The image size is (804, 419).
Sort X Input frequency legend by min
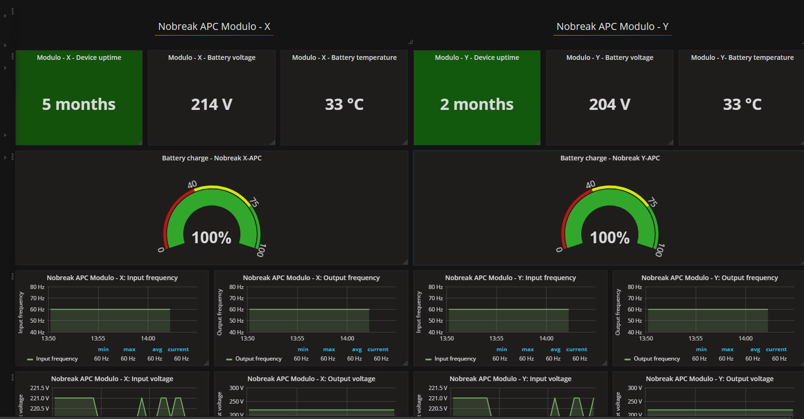pyautogui.click(x=103, y=349)
